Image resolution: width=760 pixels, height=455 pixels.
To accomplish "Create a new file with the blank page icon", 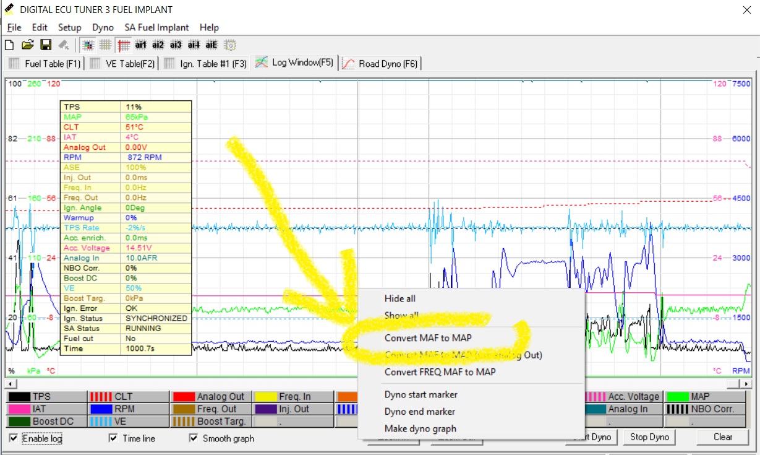I will [x=9, y=45].
